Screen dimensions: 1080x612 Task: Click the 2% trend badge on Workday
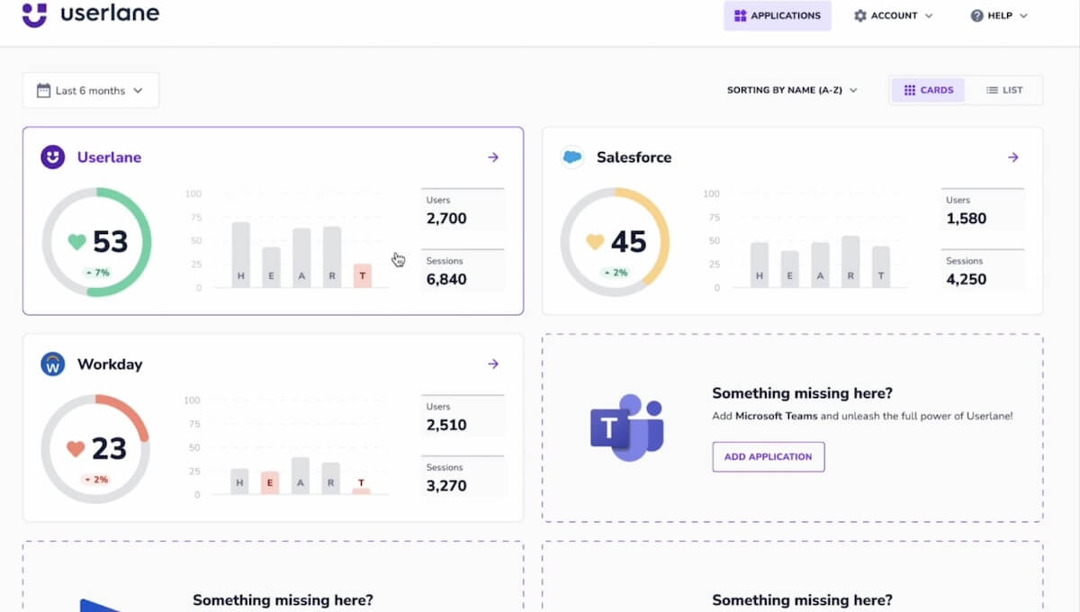(94, 480)
